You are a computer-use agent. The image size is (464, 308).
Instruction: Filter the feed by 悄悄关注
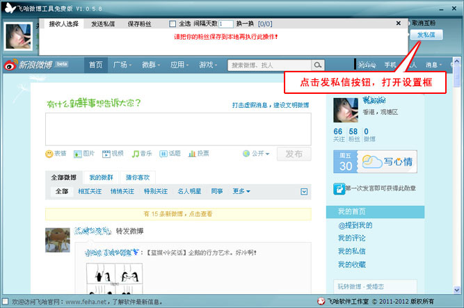click(x=122, y=191)
